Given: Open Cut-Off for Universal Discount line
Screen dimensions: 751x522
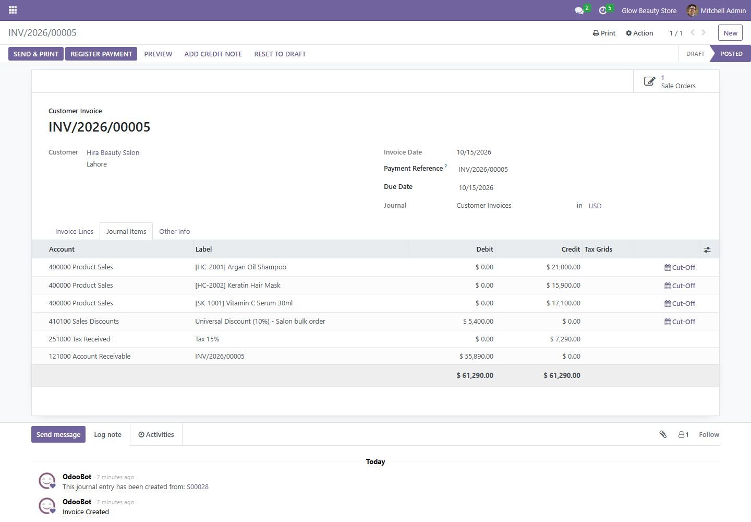Looking at the screenshot, I should pos(680,322).
